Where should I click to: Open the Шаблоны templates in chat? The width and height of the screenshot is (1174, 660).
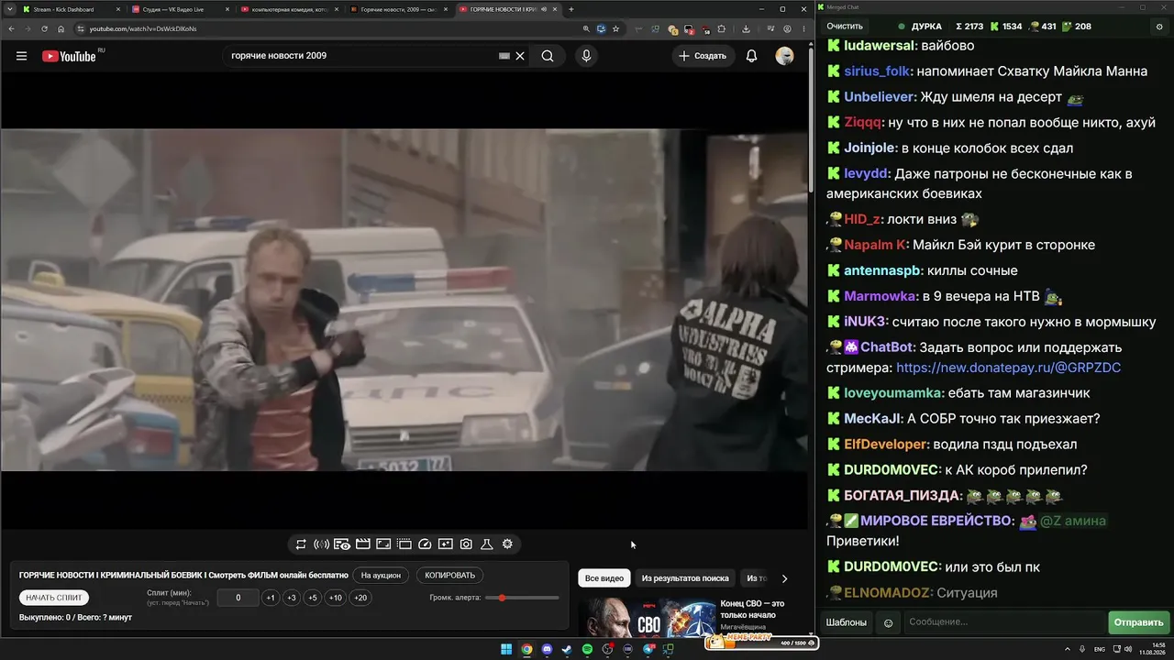pyautogui.click(x=846, y=622)
